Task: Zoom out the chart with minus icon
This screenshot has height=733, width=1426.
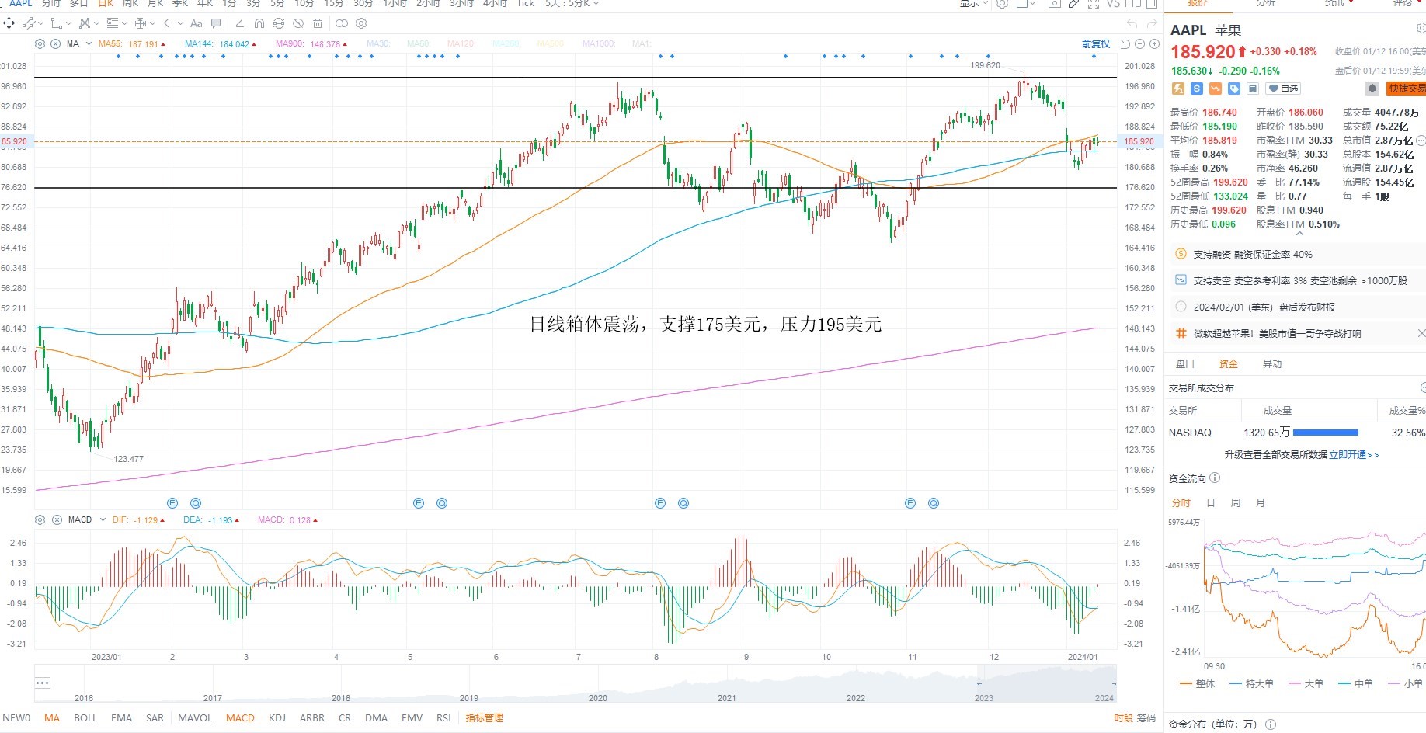Action: 1139,44
